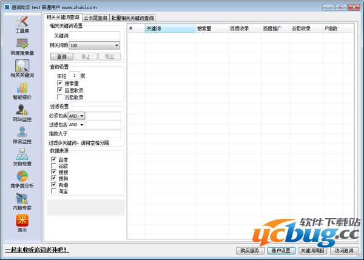Click the 网站监控 sidebar icon
Image resolution: width=364 pixels, height=260 pixels.
point(22,112)
